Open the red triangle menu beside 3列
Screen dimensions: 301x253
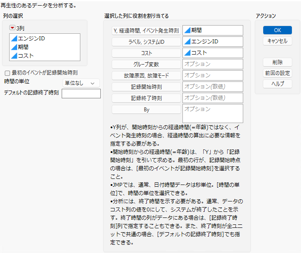click(x=12, y=28)
